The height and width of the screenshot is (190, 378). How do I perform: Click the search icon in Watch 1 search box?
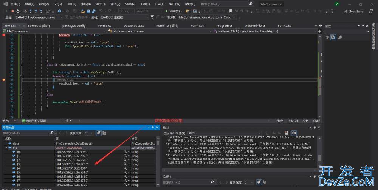click(x=212, y=182)
